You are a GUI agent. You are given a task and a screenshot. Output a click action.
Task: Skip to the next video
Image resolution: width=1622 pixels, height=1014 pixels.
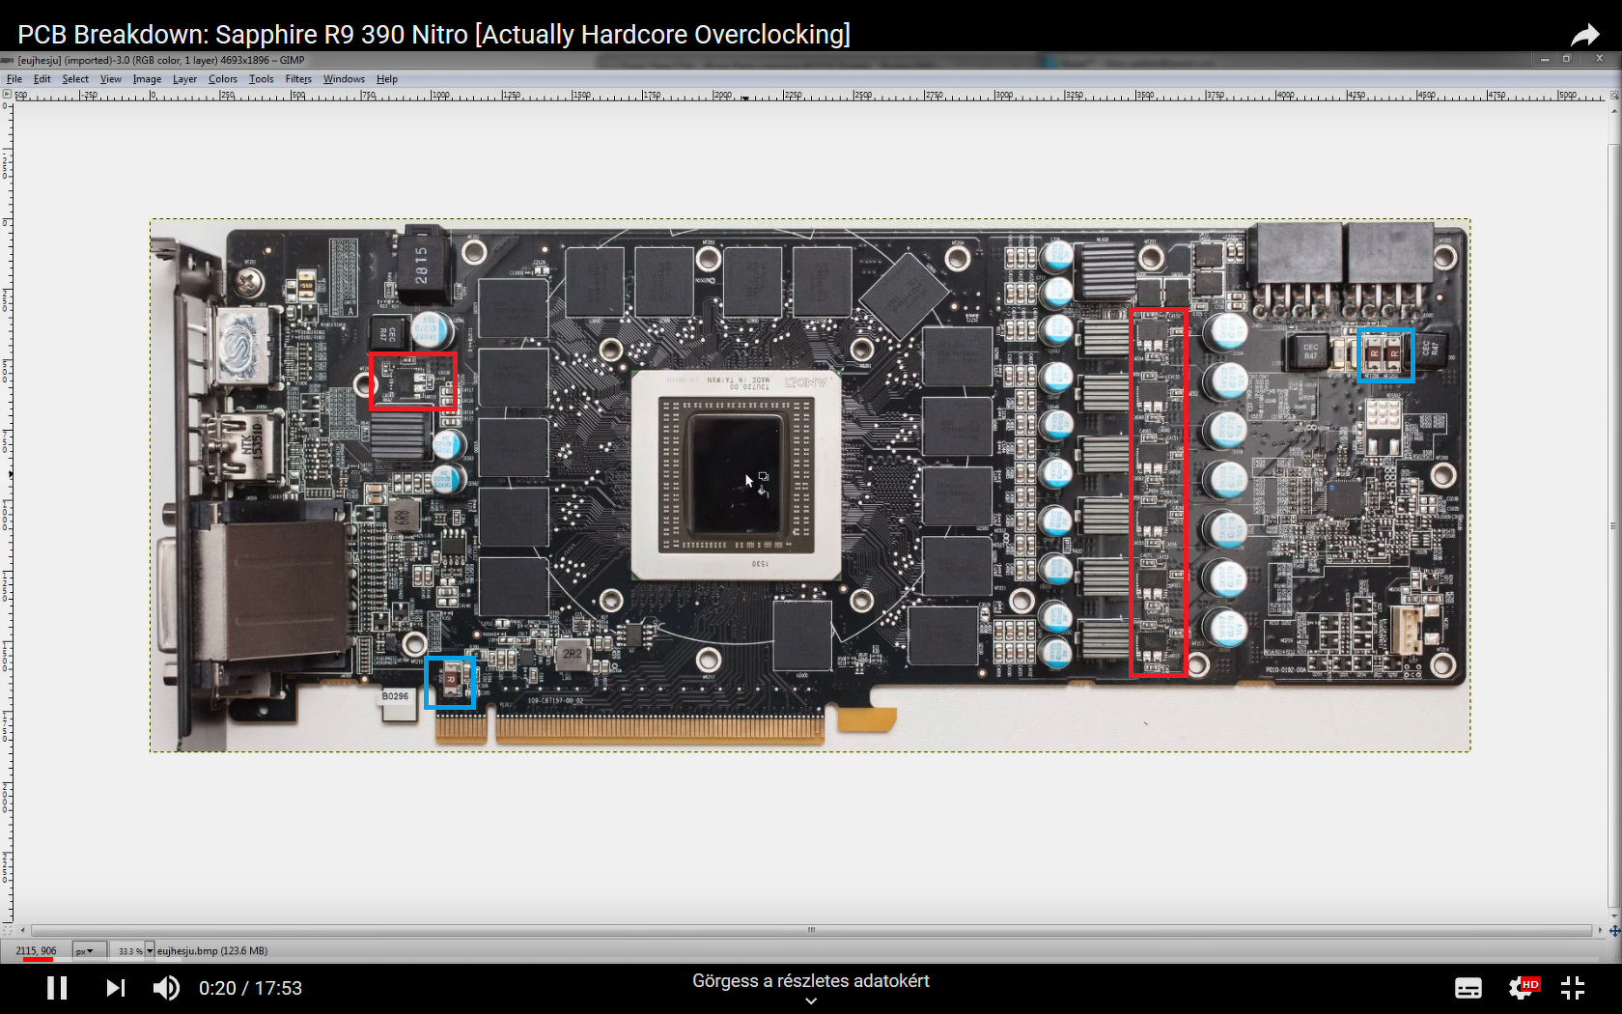coord(116,988)
